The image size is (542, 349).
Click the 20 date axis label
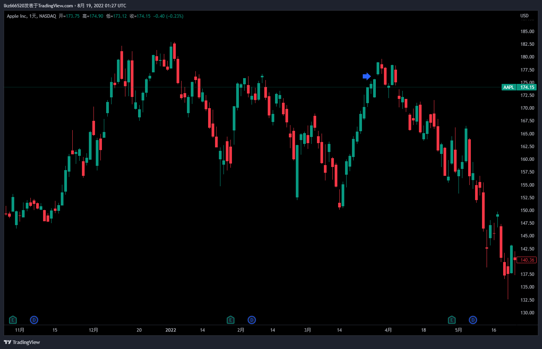(139, 330)
